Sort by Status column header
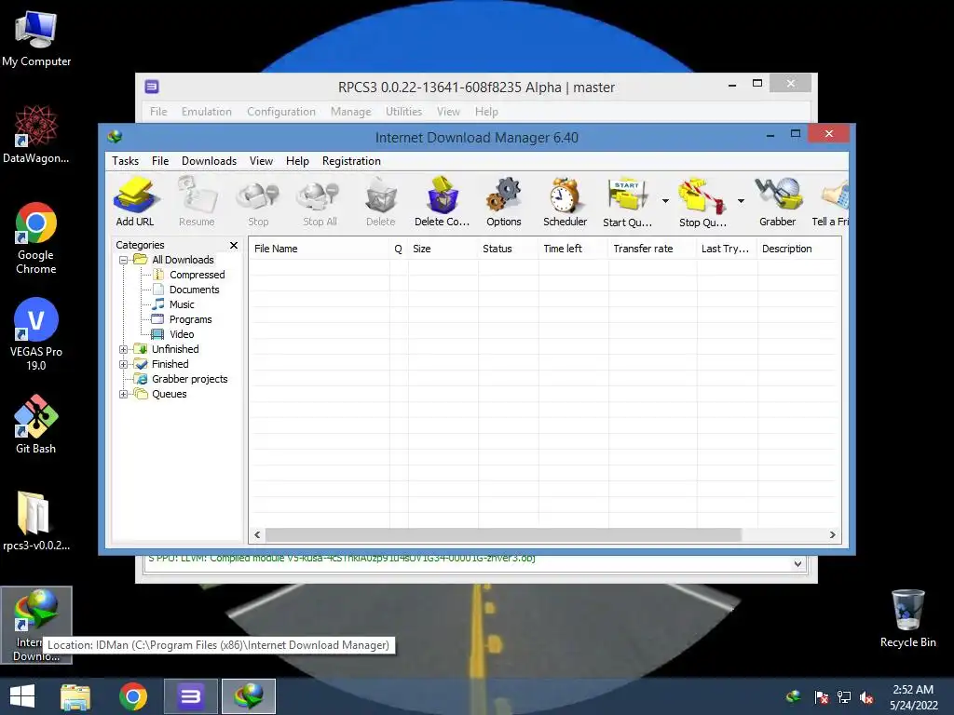 [x=508, y=249]
